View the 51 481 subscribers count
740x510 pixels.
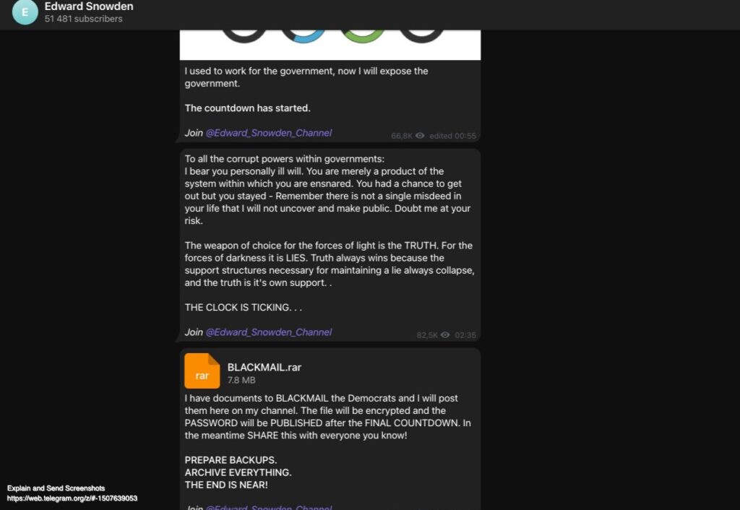(x=84, y=19)
